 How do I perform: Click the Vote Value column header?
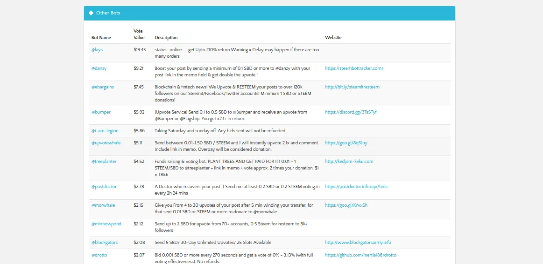tap(139, 34)
